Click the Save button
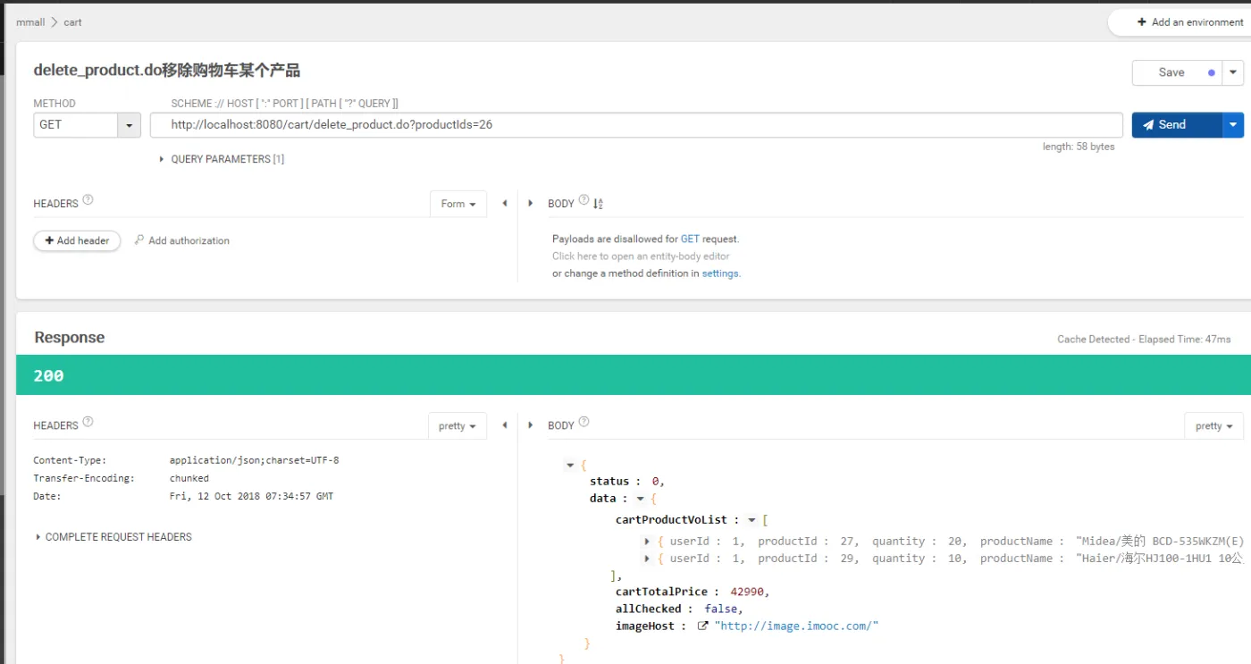1251x664 pixels. 1171,72
